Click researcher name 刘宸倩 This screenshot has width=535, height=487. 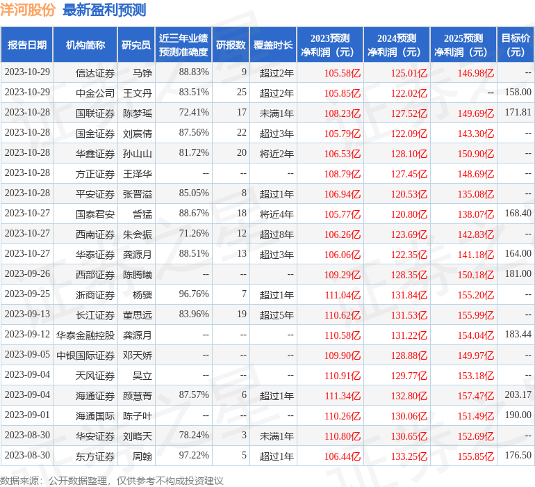pyautogui.click(x=138, y=134)
